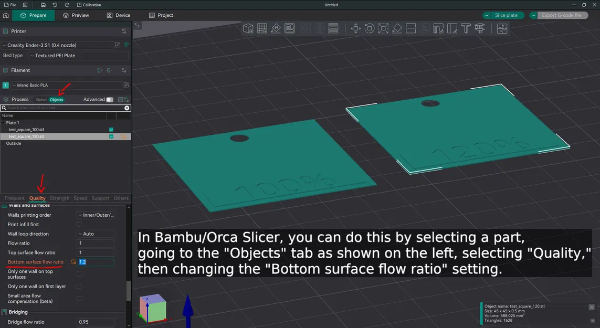Viewport: 600px width, 328px height.
Task: Open the File menu
Action: click(x=10, y=5)
